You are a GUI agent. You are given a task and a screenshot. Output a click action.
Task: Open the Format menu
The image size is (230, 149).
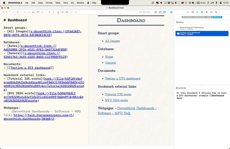(x=49, y=3)
